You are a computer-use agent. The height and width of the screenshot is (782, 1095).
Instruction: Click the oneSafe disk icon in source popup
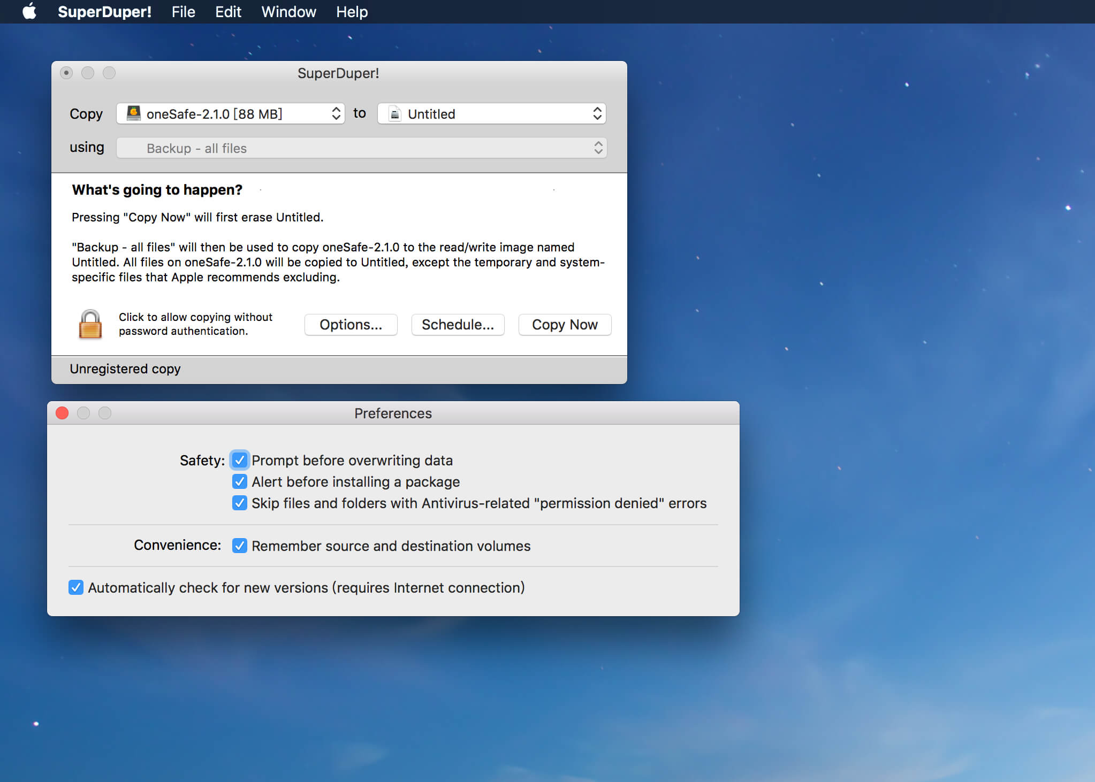coord(133,113)
